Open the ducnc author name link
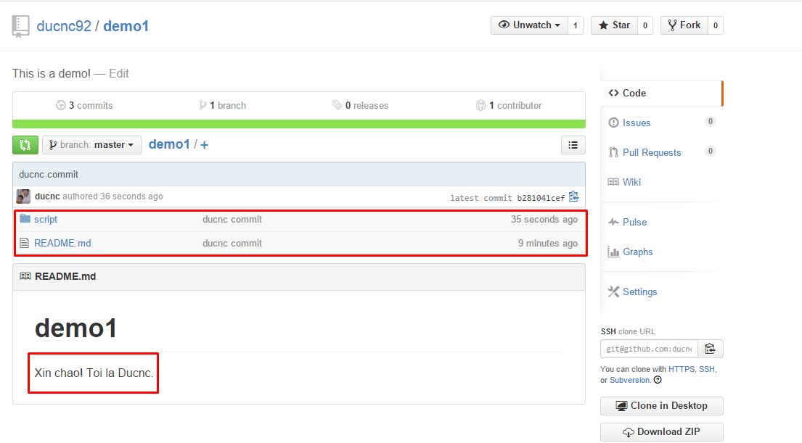This screenshot has width=802, height=443. [47, 196]
